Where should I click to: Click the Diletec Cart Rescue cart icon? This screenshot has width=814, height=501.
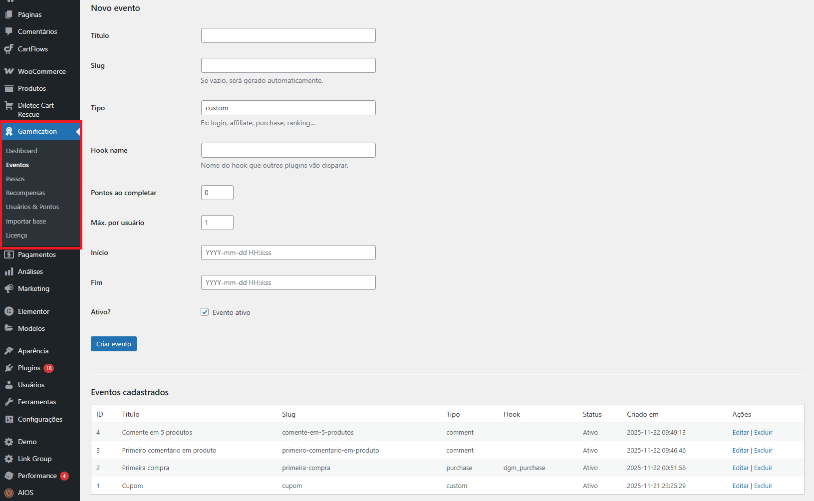tap(9, 106)
